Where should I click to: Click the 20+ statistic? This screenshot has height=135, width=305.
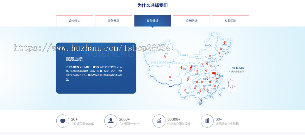[x=74, y=119]
